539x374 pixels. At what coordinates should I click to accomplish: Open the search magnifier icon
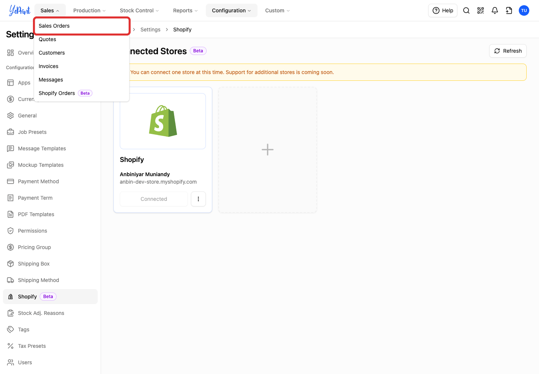466,10
